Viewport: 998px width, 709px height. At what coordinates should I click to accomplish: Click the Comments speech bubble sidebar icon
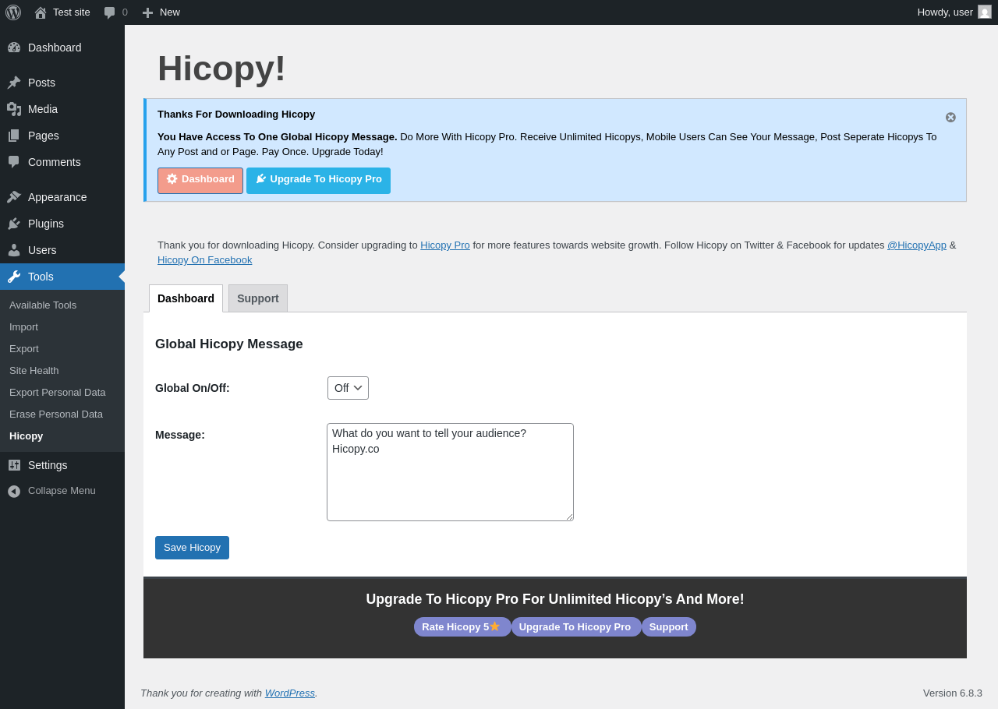coord(14,162)
